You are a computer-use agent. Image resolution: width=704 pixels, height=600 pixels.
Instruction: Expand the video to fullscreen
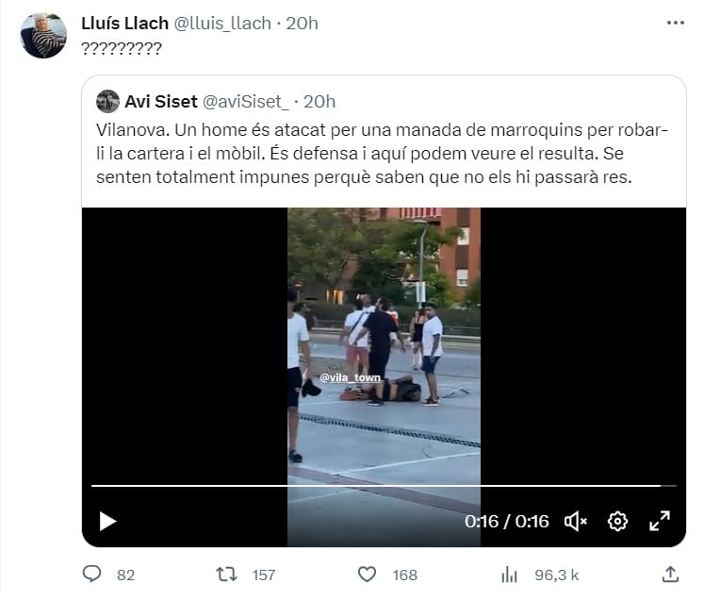660,522
